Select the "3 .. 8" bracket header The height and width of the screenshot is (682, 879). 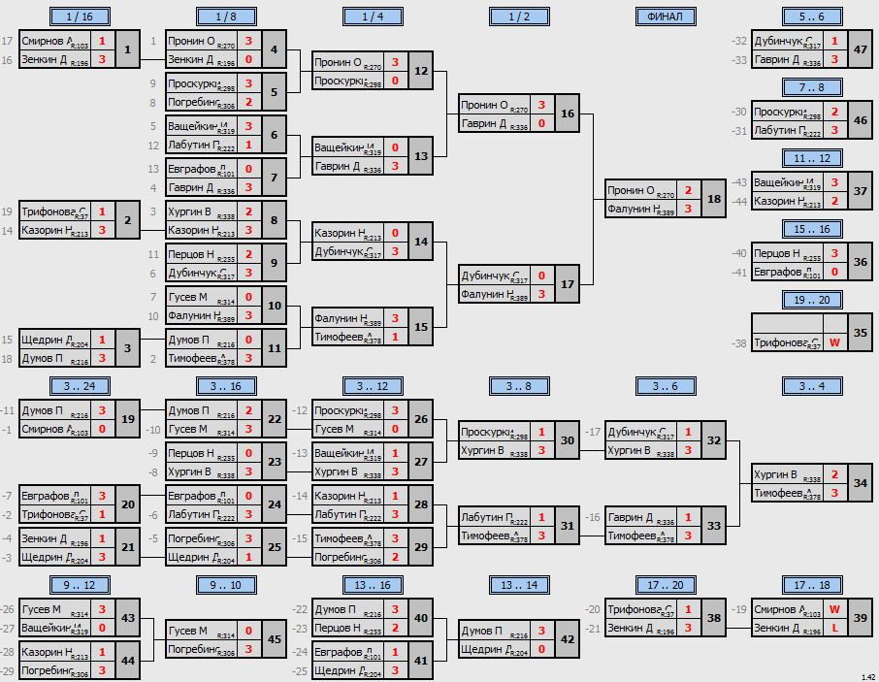(519, 386)
